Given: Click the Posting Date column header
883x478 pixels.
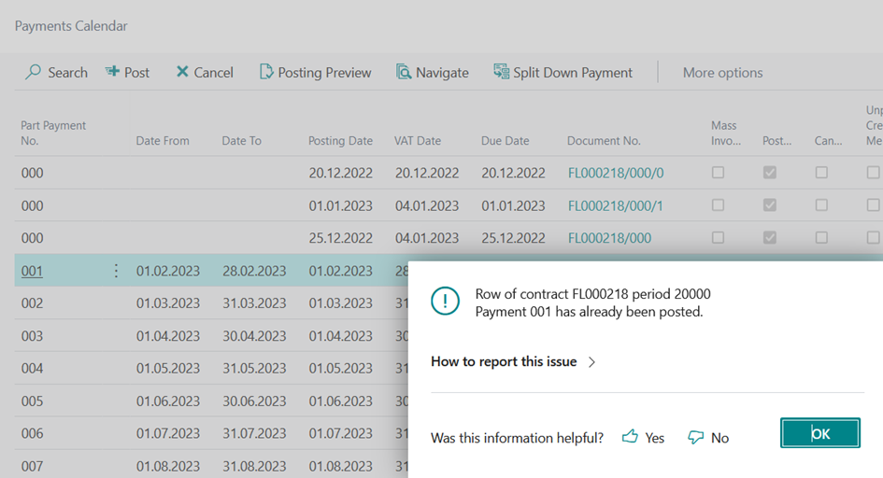Looking at the screenshot, I should click(340, 141).
